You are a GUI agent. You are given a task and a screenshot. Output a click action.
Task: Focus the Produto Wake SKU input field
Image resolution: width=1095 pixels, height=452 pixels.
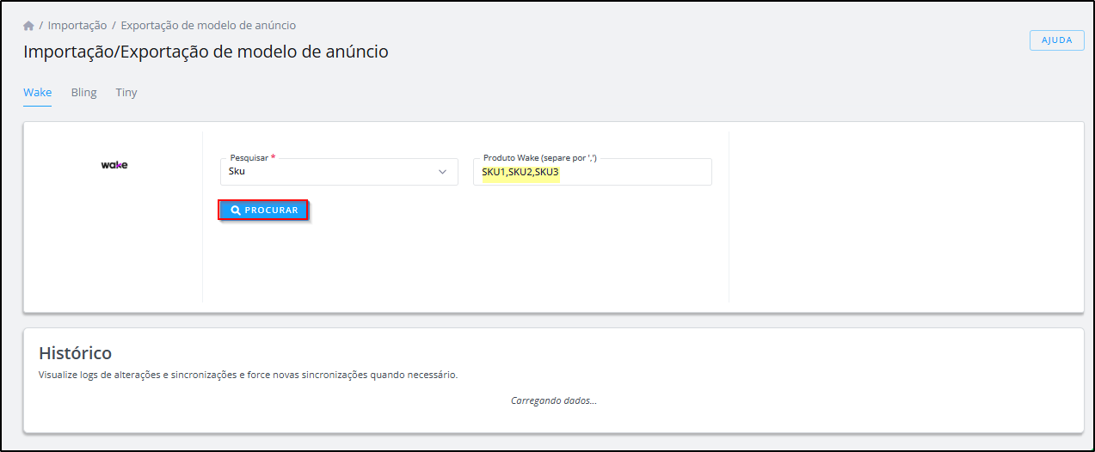(593, 172)
